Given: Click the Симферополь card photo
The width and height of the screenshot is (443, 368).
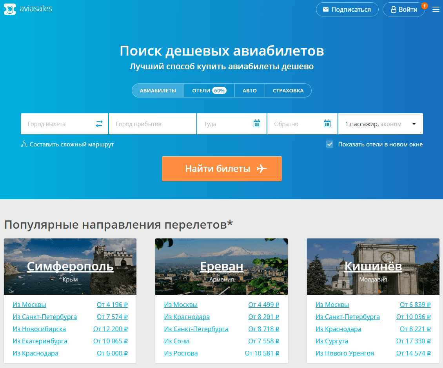Looking at the screenshot, I should click(x=70, y=266).
